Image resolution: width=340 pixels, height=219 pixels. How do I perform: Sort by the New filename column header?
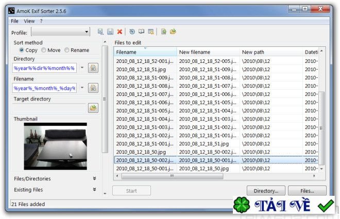(x=208, y=52)
